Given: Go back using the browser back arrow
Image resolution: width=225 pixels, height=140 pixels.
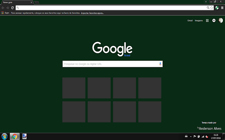Looking at the screenshot, I should click(3, 8).
